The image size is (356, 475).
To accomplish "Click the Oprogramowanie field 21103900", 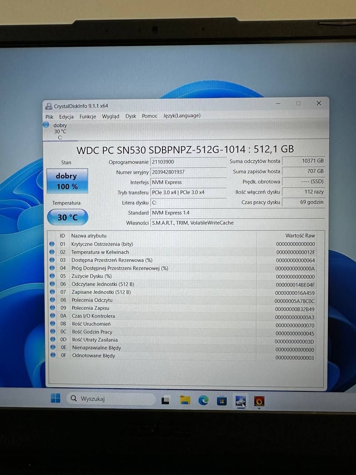I will point(188,162).
